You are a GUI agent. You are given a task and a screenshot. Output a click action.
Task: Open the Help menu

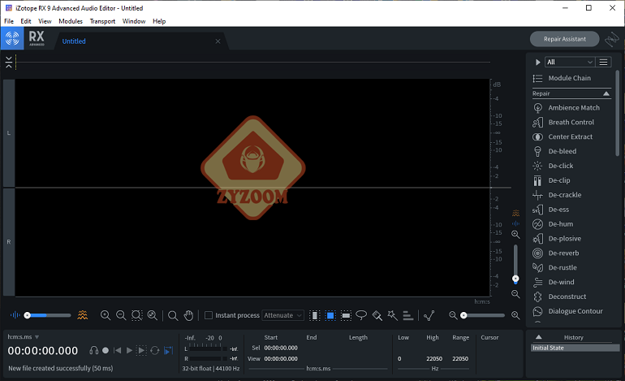159,21
